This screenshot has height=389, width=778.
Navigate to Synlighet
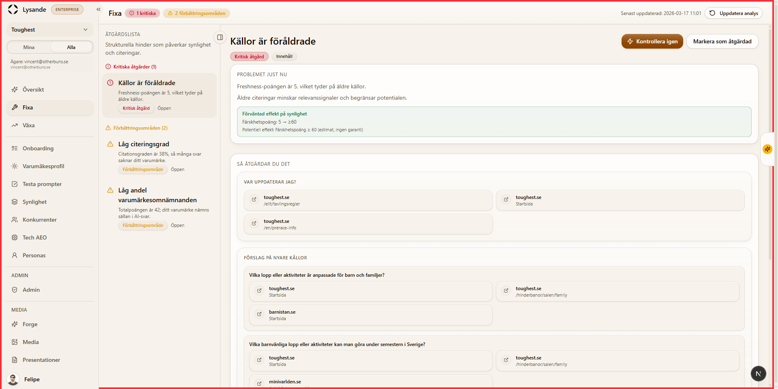(x=50, y=202)
